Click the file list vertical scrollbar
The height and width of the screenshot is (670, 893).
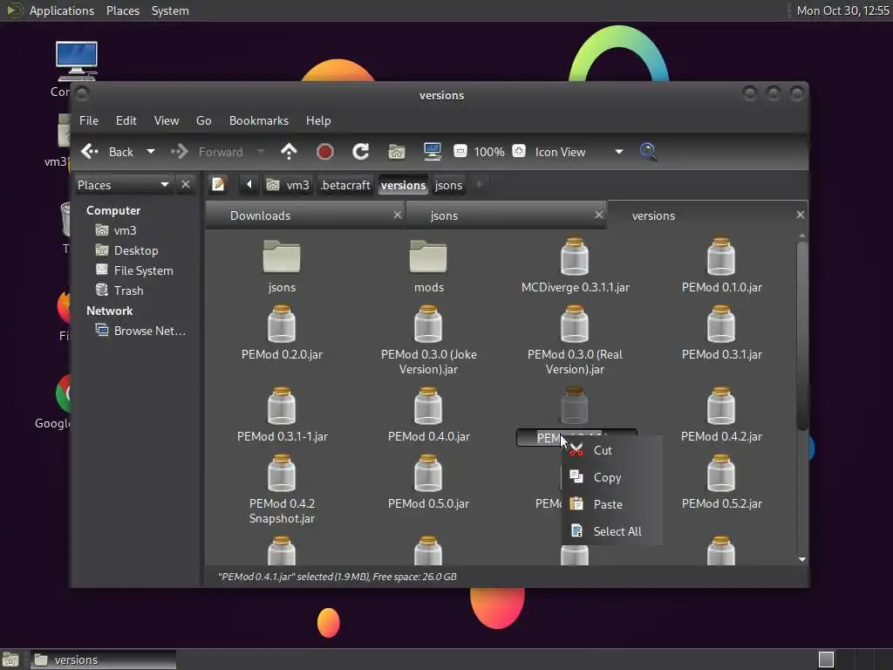[x=802, y=336]
